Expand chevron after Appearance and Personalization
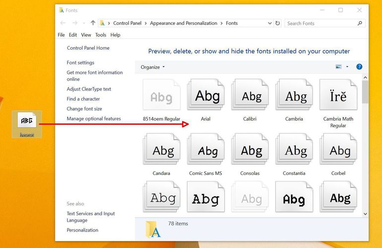Image resolution: width=382 pixels, height=248 pixels. tap(221, 23)
